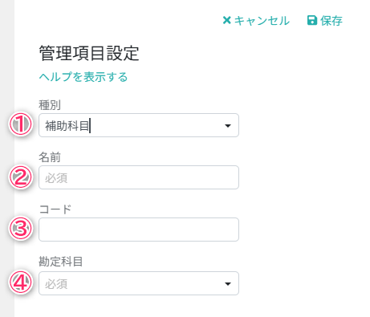Click inside the 勘定科目 required select box
Viewport: 370px width, 317px height.
[139, 283]
